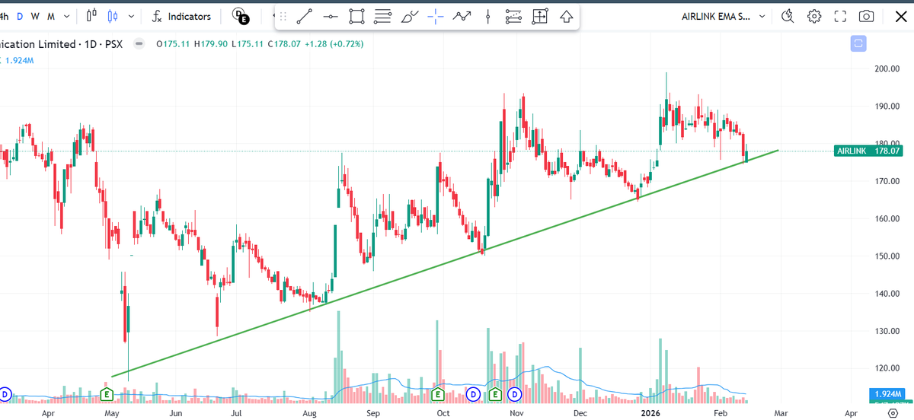Open the D/E events indicator icon
The image size is (914, 420).
[x=240, y=16]
